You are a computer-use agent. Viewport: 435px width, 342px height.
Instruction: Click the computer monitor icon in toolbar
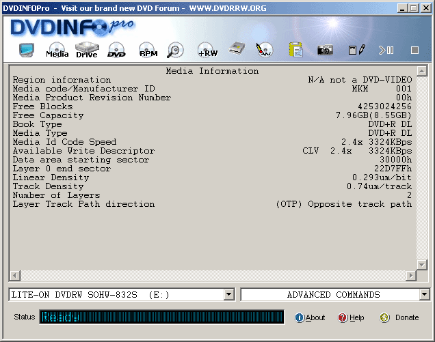pyautogui.click(x=27, y=50)
